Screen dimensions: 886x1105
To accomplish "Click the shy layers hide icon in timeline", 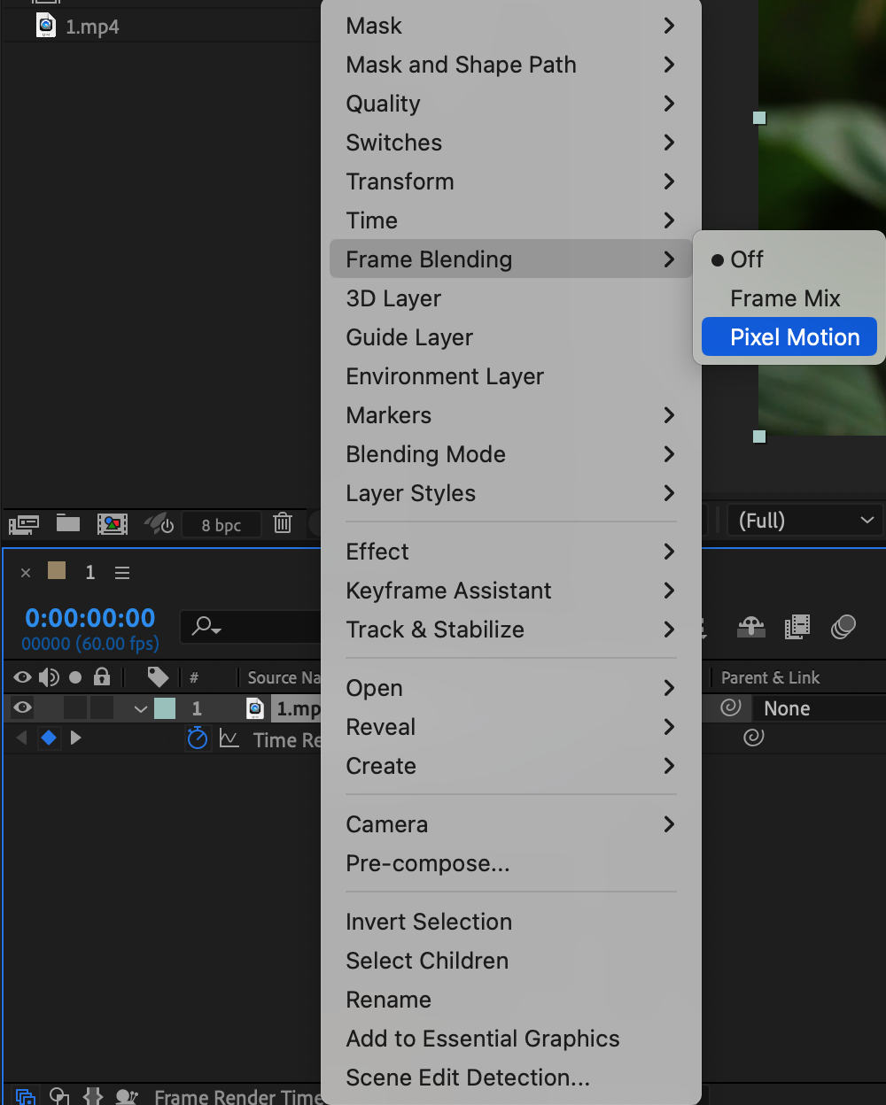I will pos(750,627).
